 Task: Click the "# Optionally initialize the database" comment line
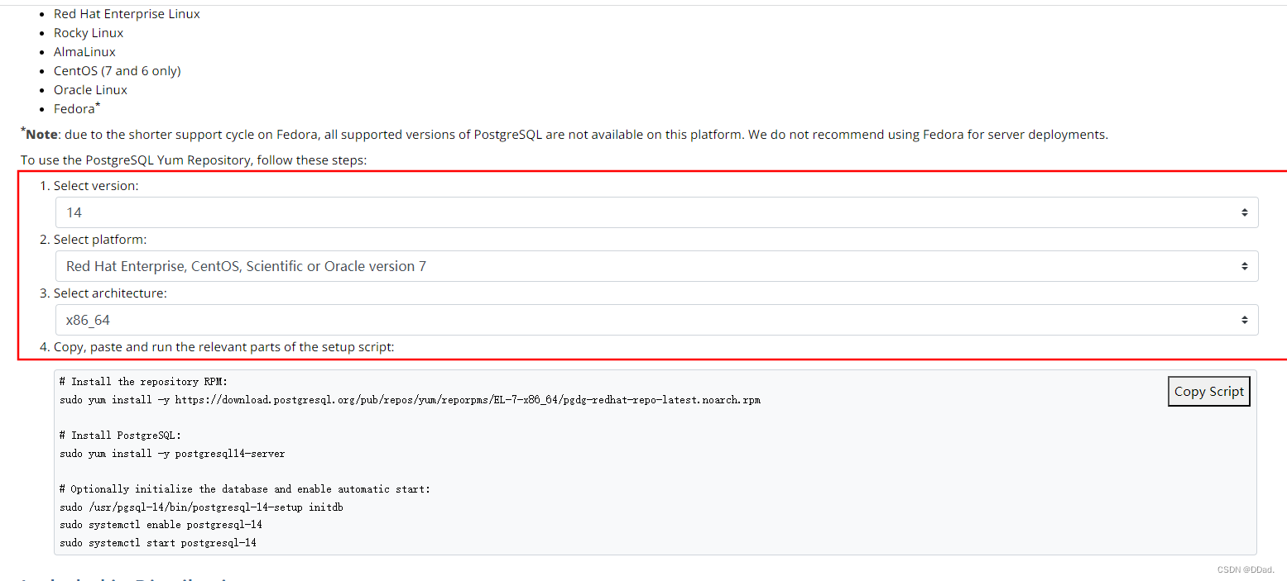[245, 489]
